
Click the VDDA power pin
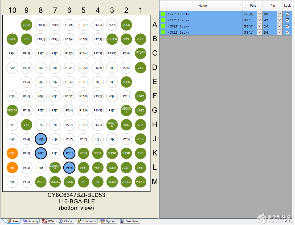click(x=26, y=25)
